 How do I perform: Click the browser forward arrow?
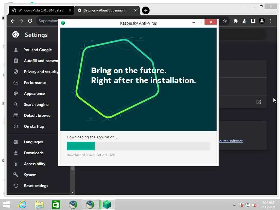21,21
